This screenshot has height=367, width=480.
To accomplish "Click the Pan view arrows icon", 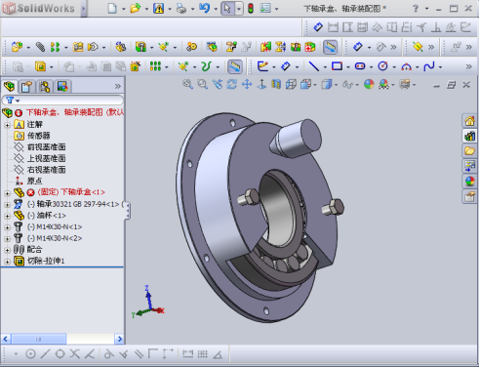I will (247, 85).
